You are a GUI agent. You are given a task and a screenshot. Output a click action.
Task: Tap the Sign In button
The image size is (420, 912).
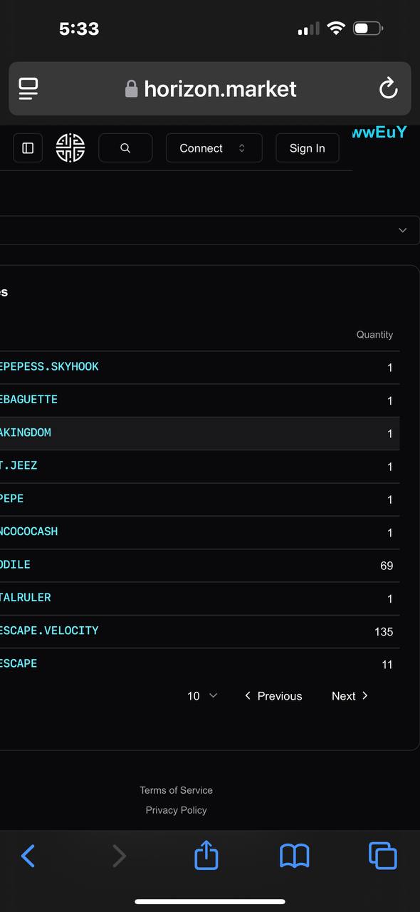pyautogui.click(x=307, y=148)
